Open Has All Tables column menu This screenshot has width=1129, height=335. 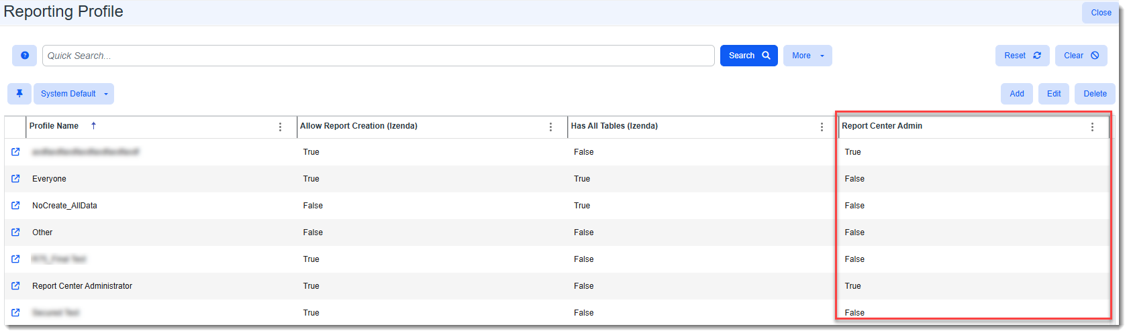point(822,127)
